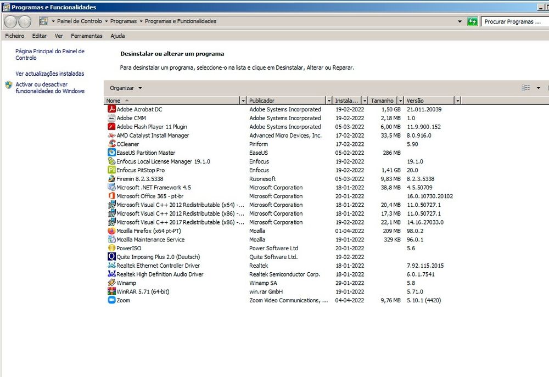549x377 pixels.
Task: Sort by Versão column header
Action: (x=430, y=101)
